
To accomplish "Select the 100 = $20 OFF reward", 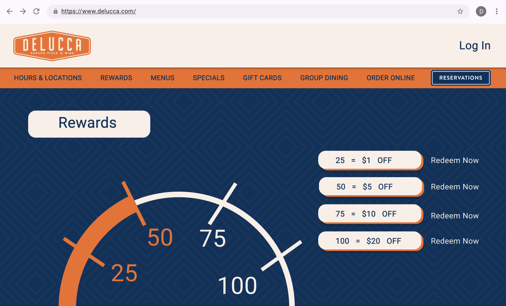I will (371, 241).
